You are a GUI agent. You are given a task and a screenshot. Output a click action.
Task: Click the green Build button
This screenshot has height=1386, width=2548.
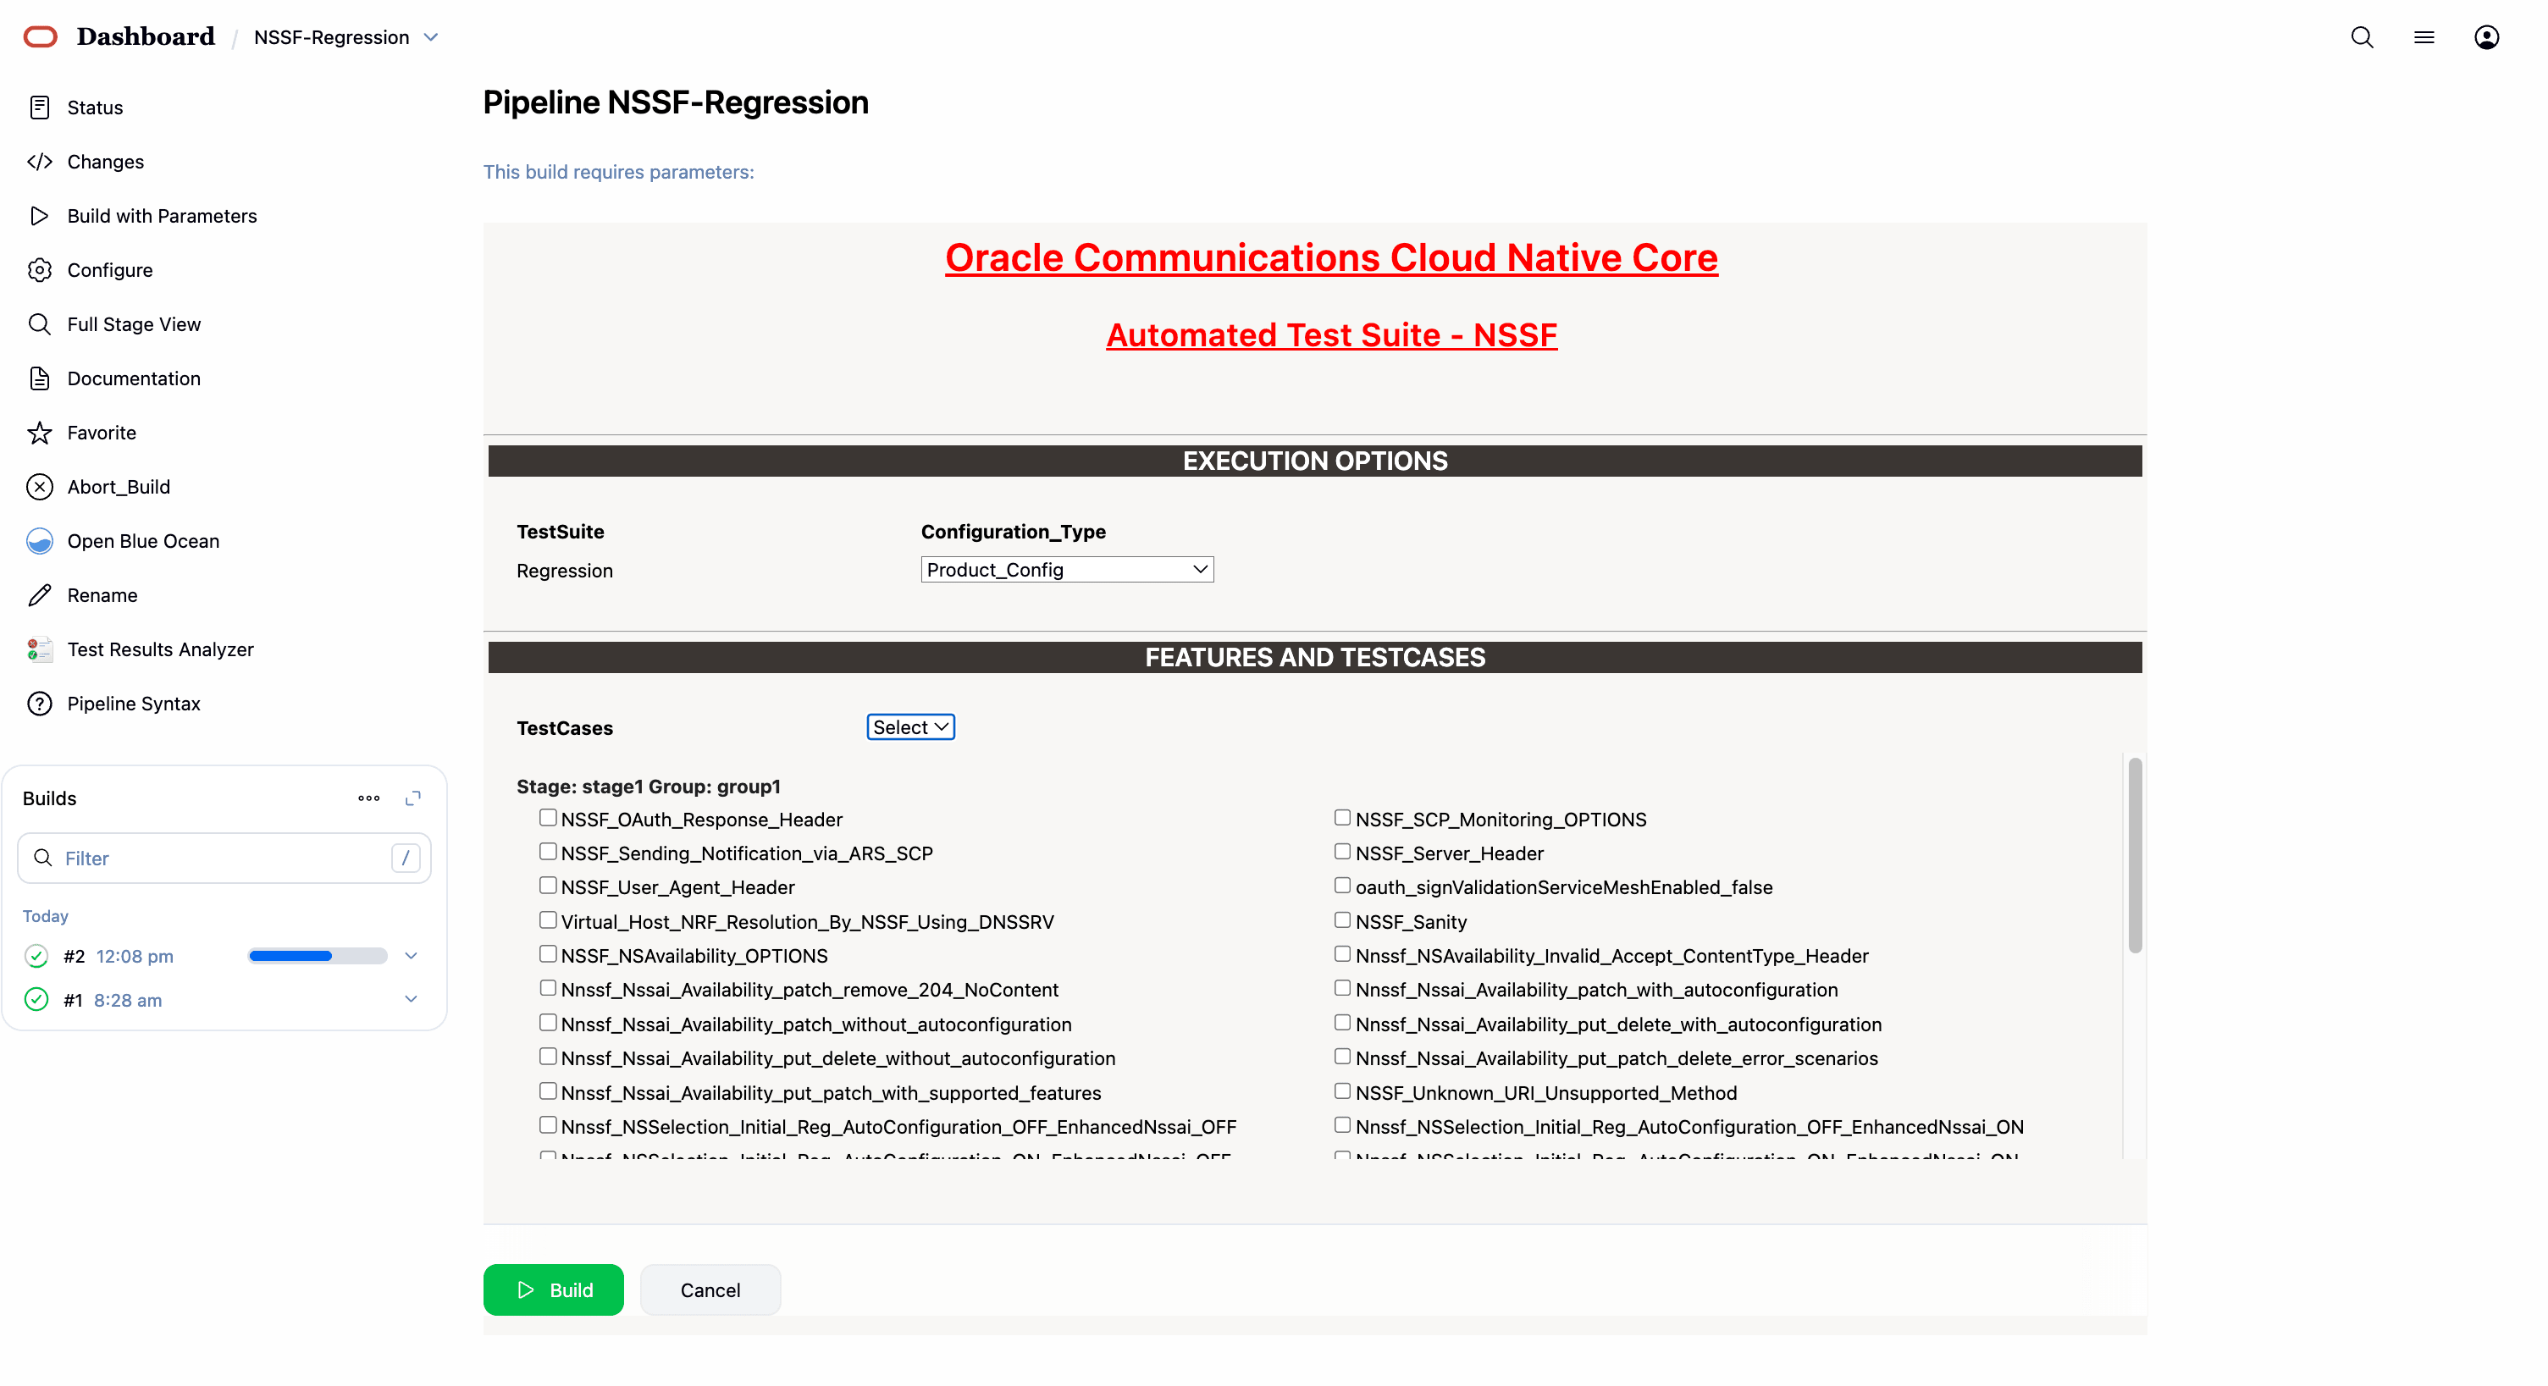(554, 1290)
